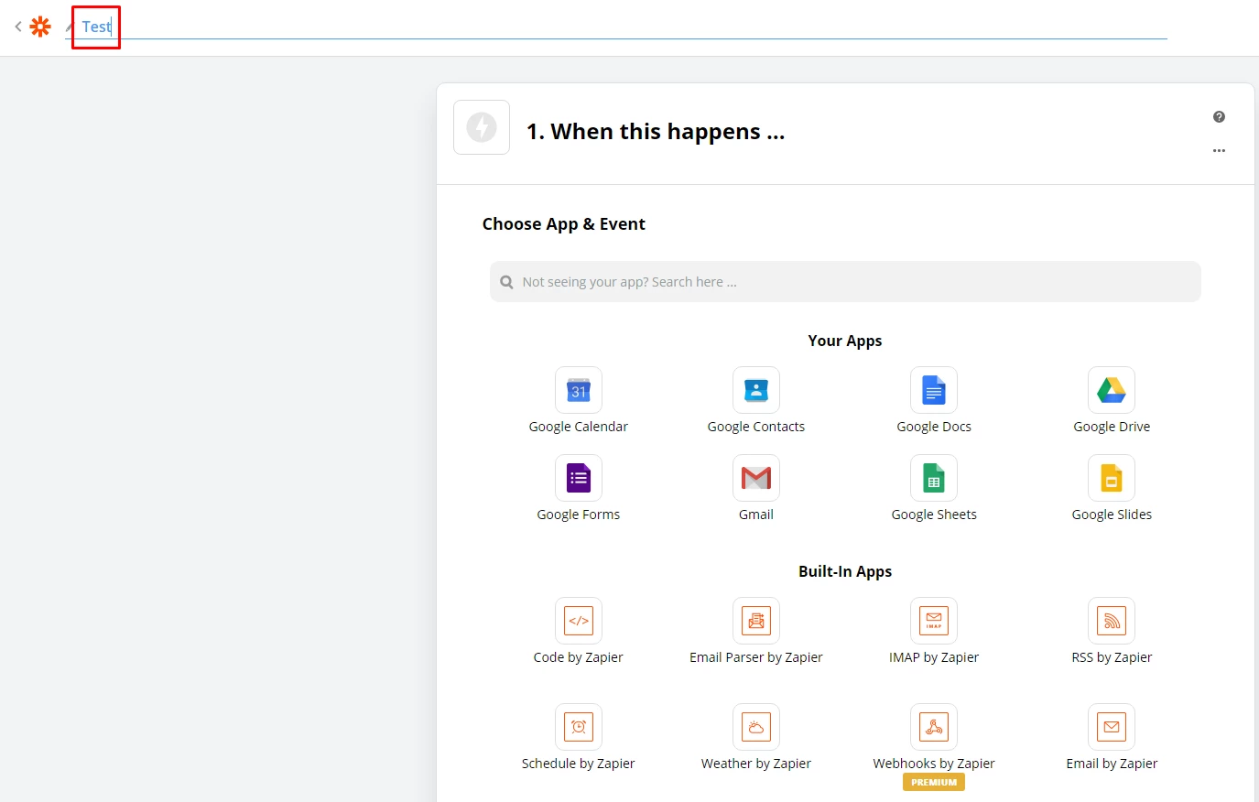Click the 'Schedule by Zapier' text label

point(579,764)
